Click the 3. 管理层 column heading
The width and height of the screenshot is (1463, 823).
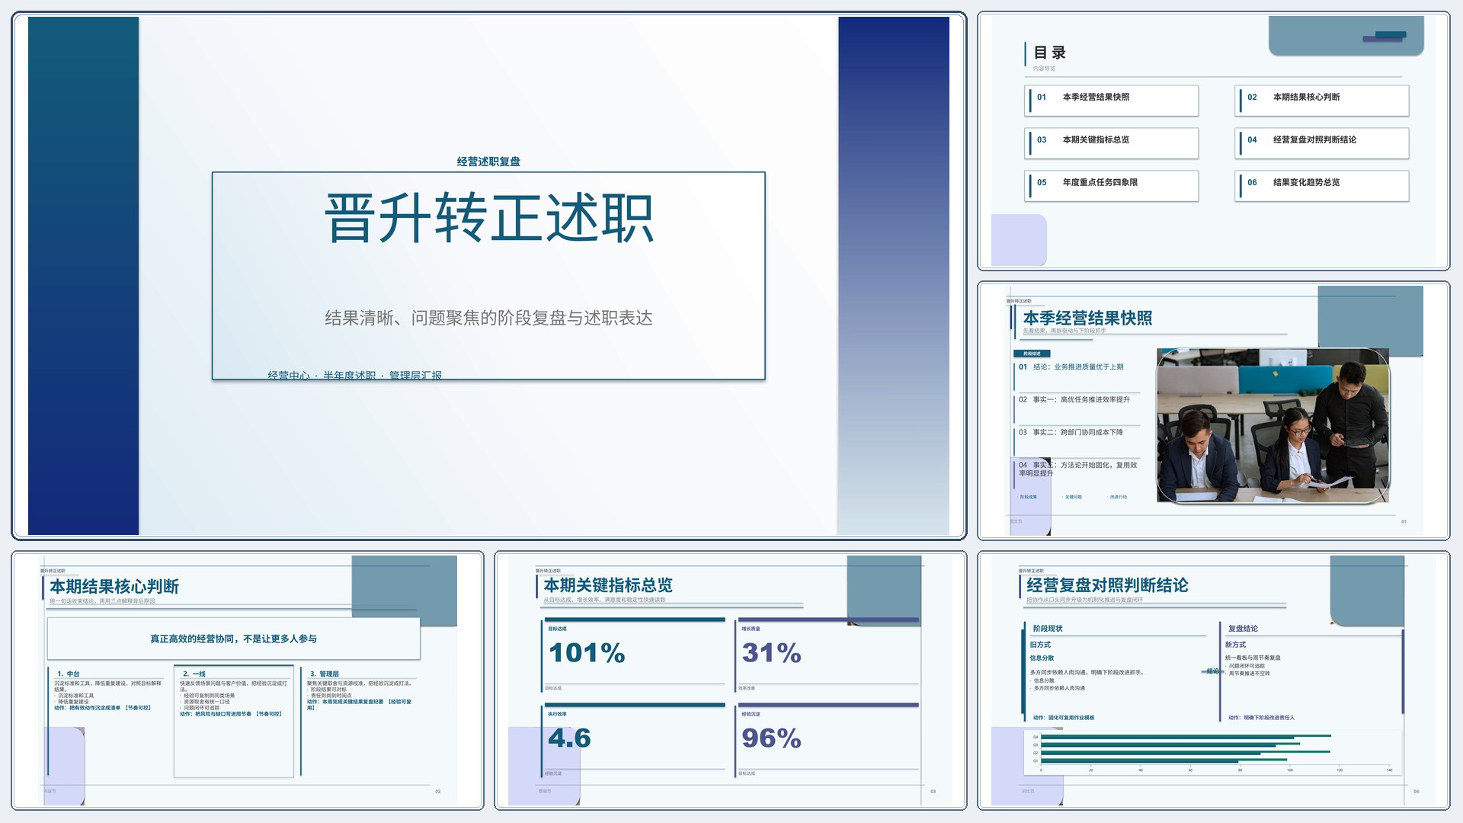[x=324, y=674]
